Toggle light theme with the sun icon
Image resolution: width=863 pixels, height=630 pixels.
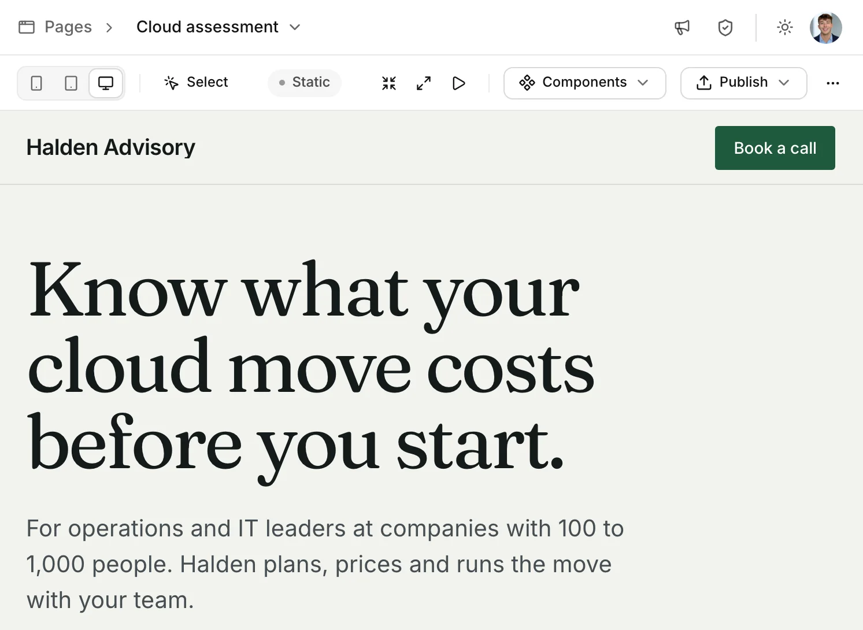(784, 27)
